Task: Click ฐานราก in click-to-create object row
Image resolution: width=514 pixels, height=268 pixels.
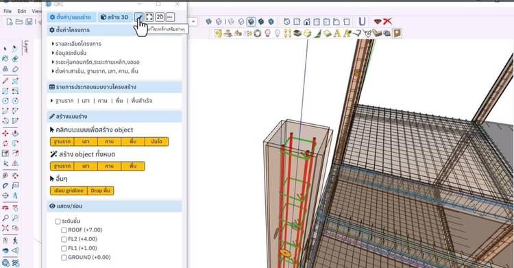Action: click(x=62, y=142)
